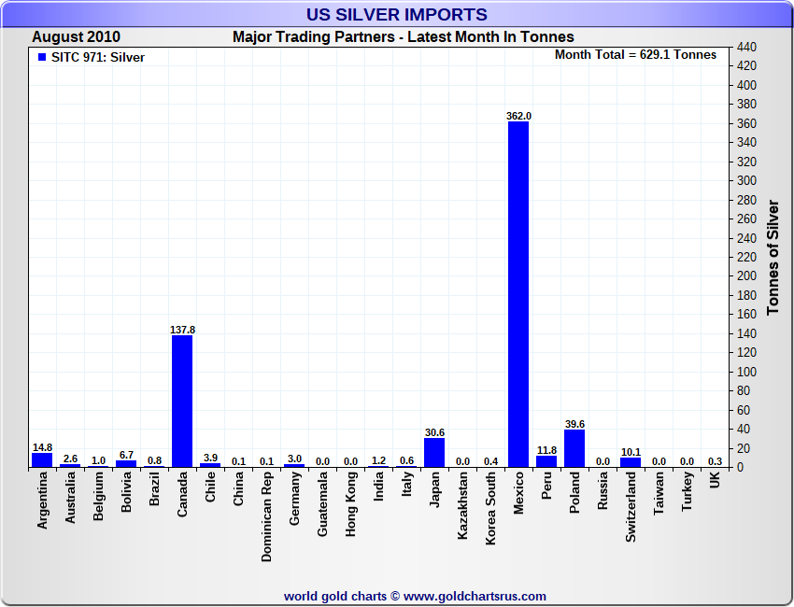The width and height of the screenshot is (794, 607).
Task: Click the Japan bar
Action: coord(434,453)
